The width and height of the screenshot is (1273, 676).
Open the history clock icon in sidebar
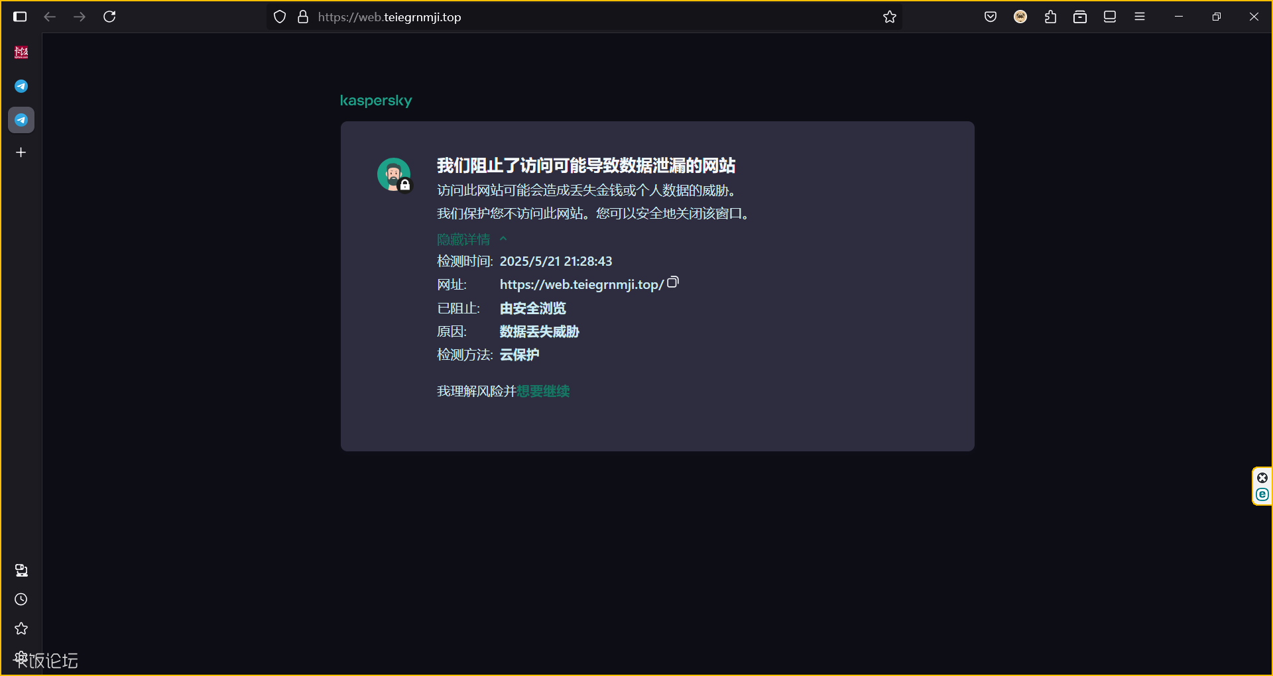(x=21, y=599)
